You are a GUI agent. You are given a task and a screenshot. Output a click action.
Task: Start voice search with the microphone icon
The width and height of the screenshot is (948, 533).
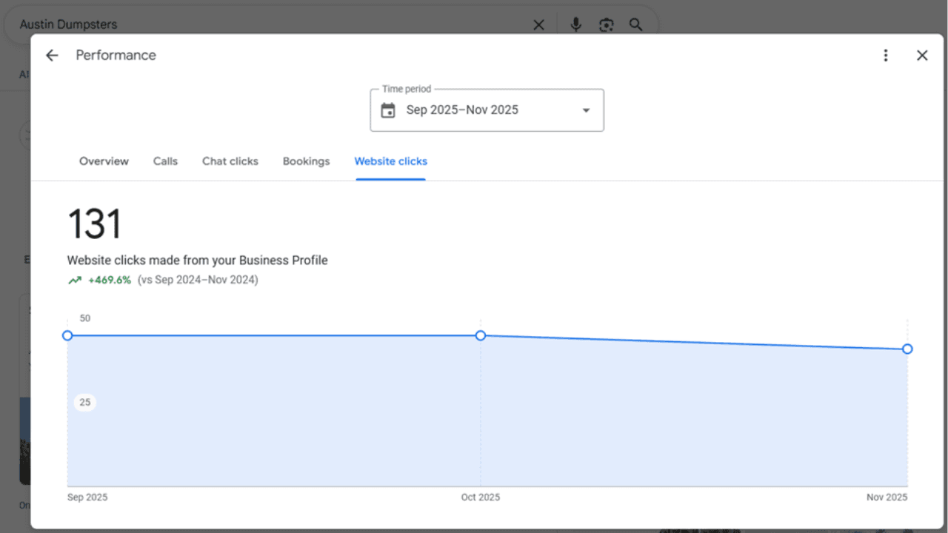pos(575,24)
